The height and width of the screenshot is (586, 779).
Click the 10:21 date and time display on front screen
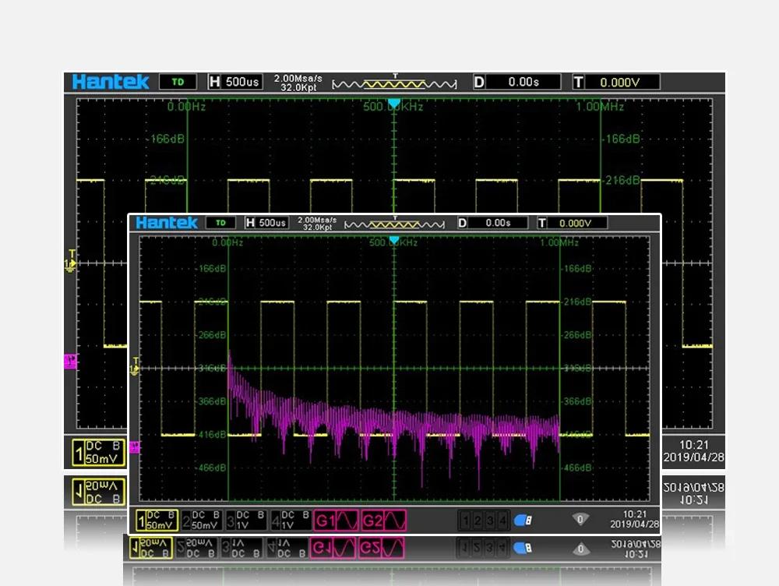[x=636, y=519]
